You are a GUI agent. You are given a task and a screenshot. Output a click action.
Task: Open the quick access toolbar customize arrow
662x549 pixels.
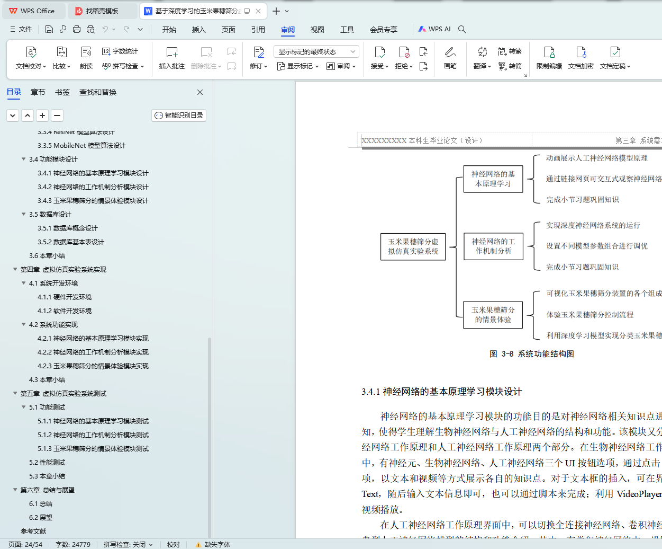[140, 29]
